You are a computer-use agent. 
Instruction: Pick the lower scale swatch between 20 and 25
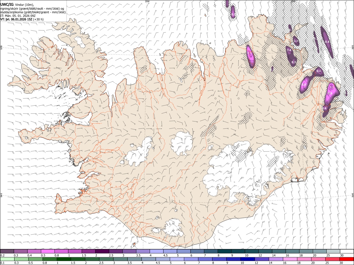(318, 259)
